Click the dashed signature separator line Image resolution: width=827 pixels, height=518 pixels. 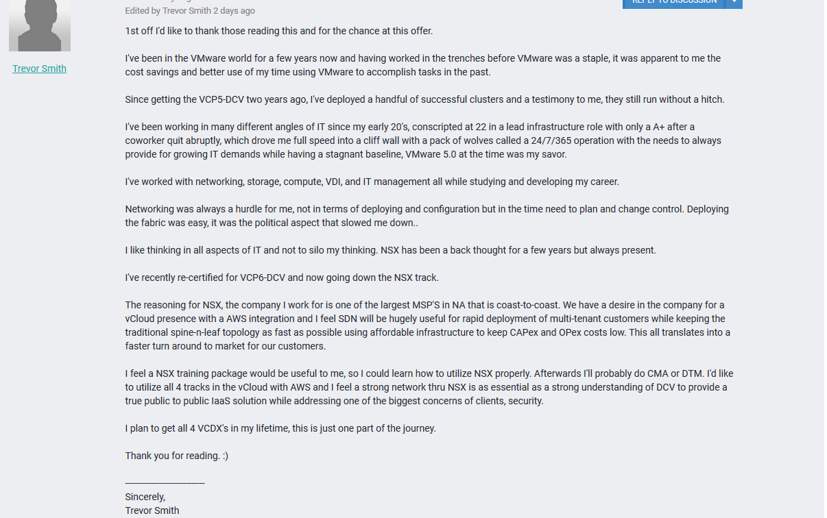[165, 484]
